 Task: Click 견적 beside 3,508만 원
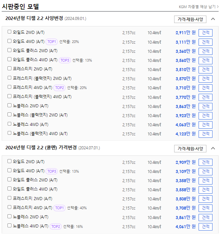pos(205,199)
